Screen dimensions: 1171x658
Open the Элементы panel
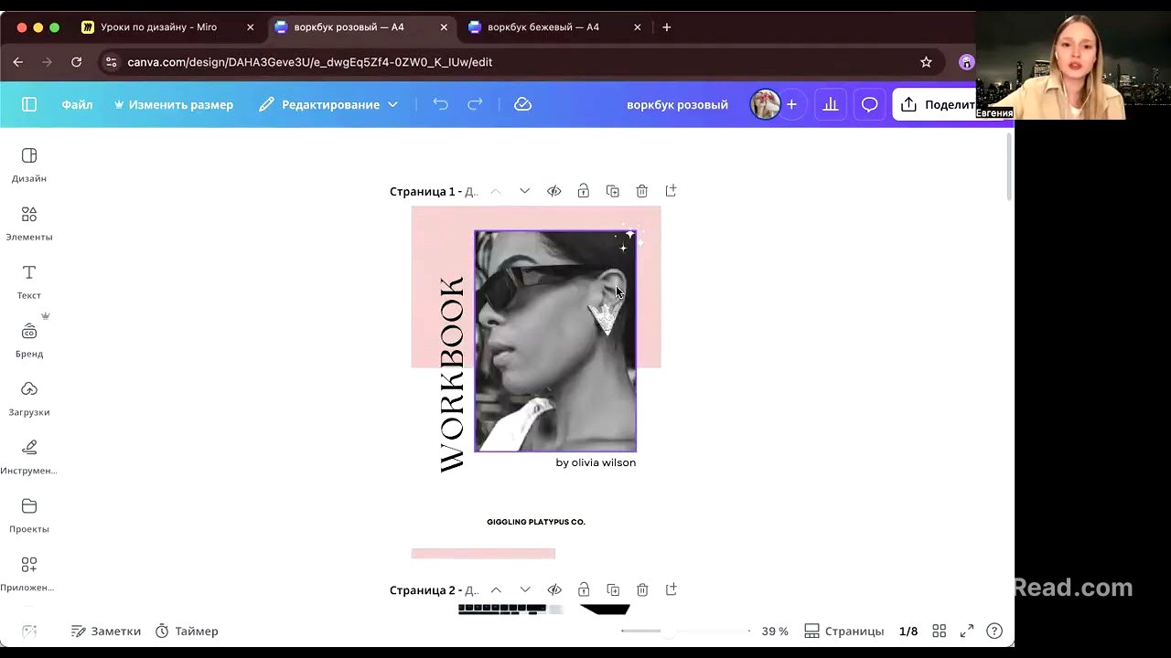click(29, 224)
